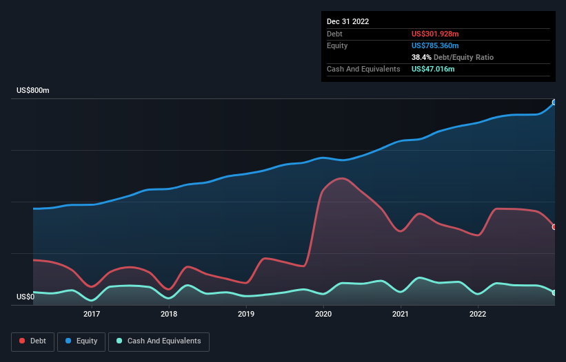Click the Dec 31 2022 tooltip date
This screenshot has width=566, height=362.
click(348, 21)
